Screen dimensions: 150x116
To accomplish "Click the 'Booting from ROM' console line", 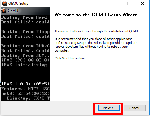I will (25, 55).
